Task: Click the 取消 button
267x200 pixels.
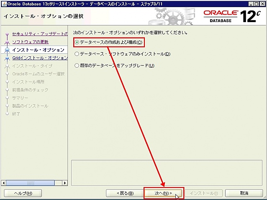Action: pyautogui.click(x=244, y=193)
